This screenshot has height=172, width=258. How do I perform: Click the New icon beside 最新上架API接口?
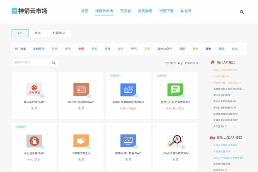click(x=212, y=138)
